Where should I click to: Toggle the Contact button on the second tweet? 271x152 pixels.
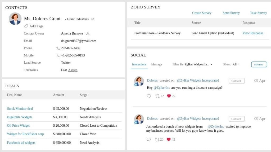236,119
